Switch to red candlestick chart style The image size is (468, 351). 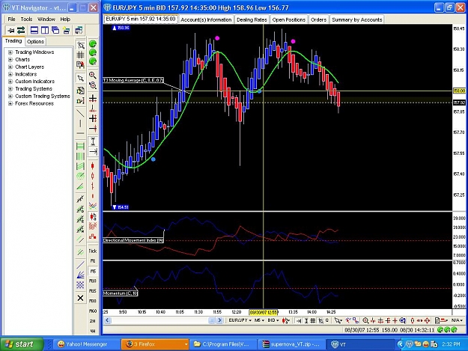coord(93,166)
